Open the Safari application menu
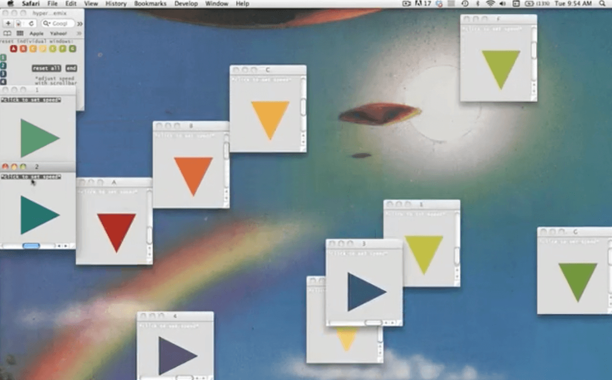This screenshot has width=612, height=380. point(30,4)
